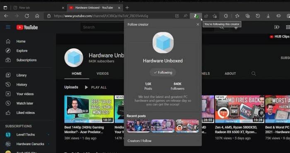Select the channel ABOUT tab
This screenshot has height=153, width=290.
[x=230, y=74]
